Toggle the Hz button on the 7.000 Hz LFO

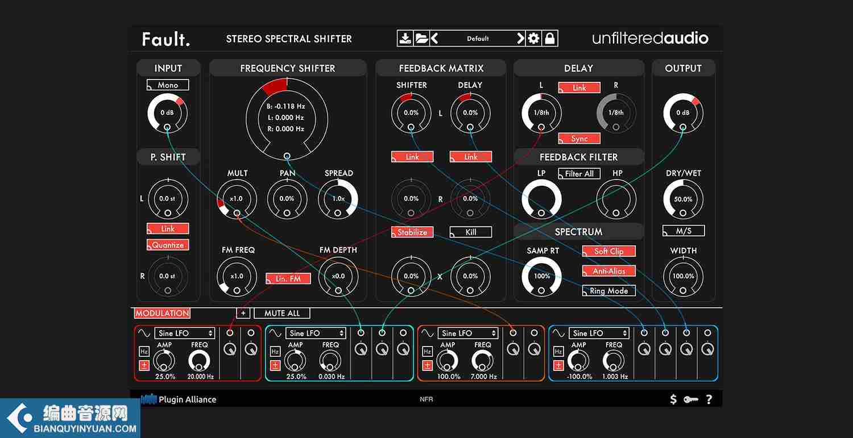[427, 352]
